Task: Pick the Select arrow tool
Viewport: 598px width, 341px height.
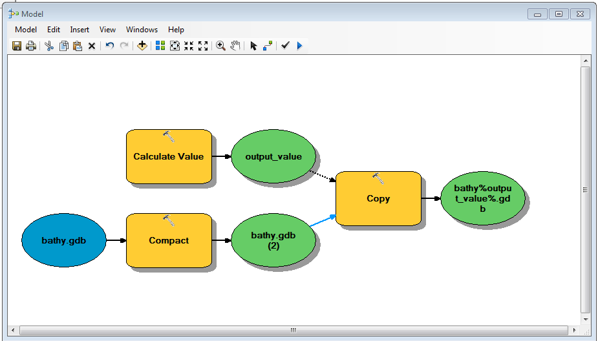Action: pos(253,46)
